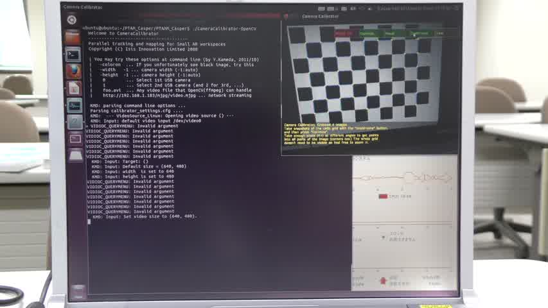548x308 pixels.
Task: Click the Live button in Camera Calibrator
Action: click(x=439, y=33)
